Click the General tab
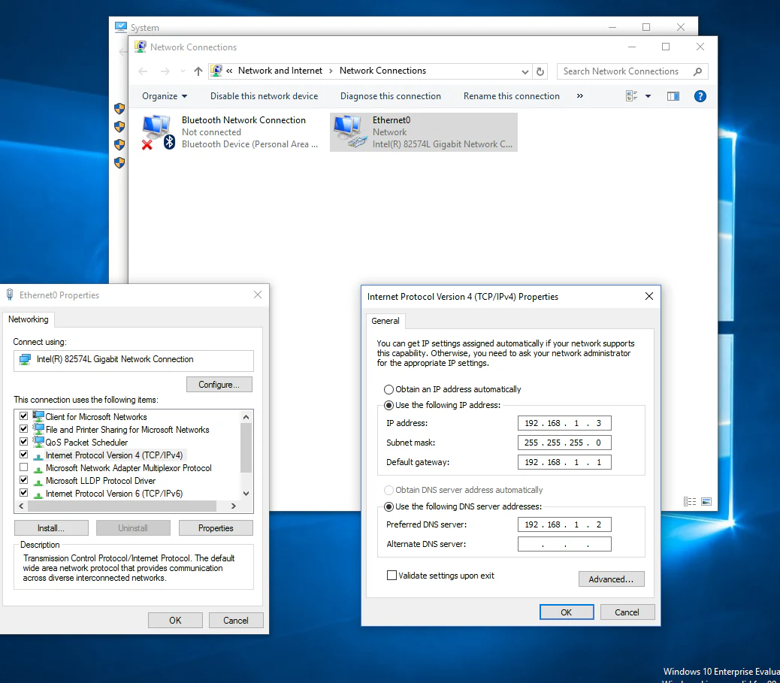Image resolution: width=780 pixels, height=683 pixels. point(385,321)
